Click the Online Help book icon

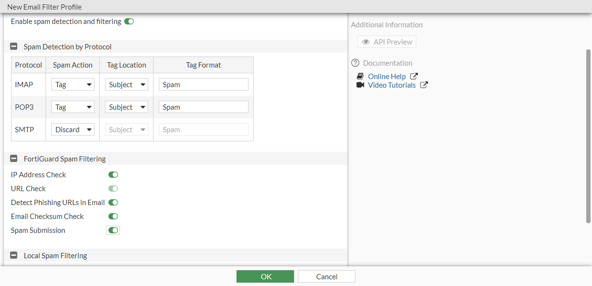[360, 77]
